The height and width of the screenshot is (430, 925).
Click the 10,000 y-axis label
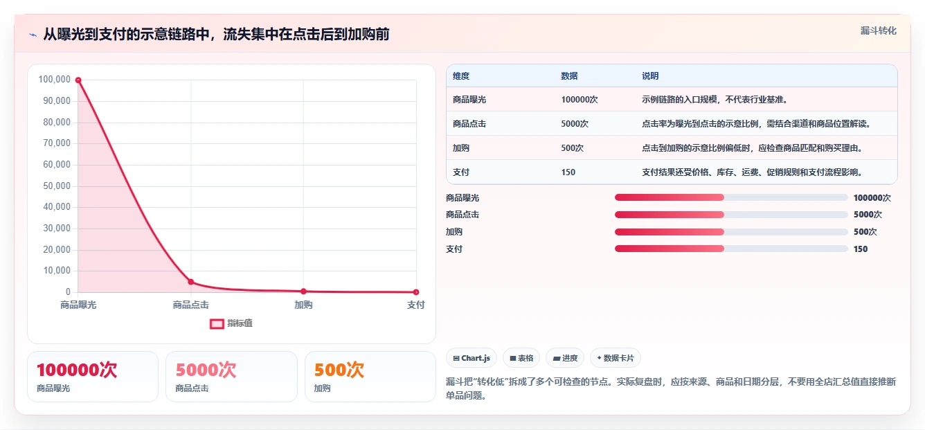(x=57, y=271)
